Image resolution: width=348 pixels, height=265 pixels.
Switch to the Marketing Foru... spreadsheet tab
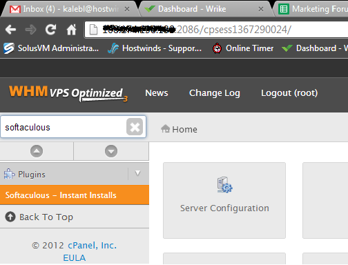313,9
